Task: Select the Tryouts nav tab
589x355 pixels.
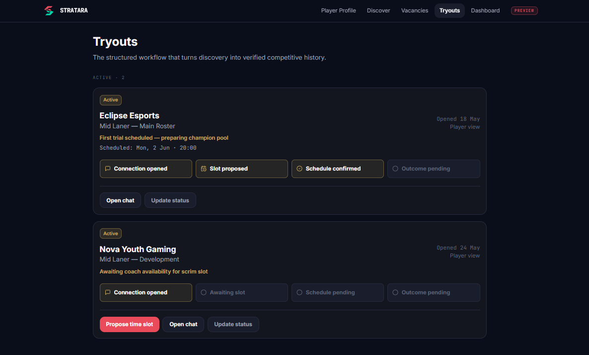Action: (449, 10)
